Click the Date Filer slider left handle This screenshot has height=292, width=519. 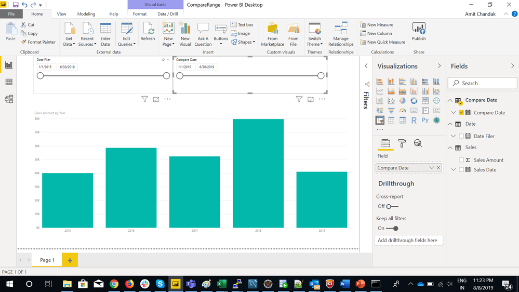pos(41,76)
